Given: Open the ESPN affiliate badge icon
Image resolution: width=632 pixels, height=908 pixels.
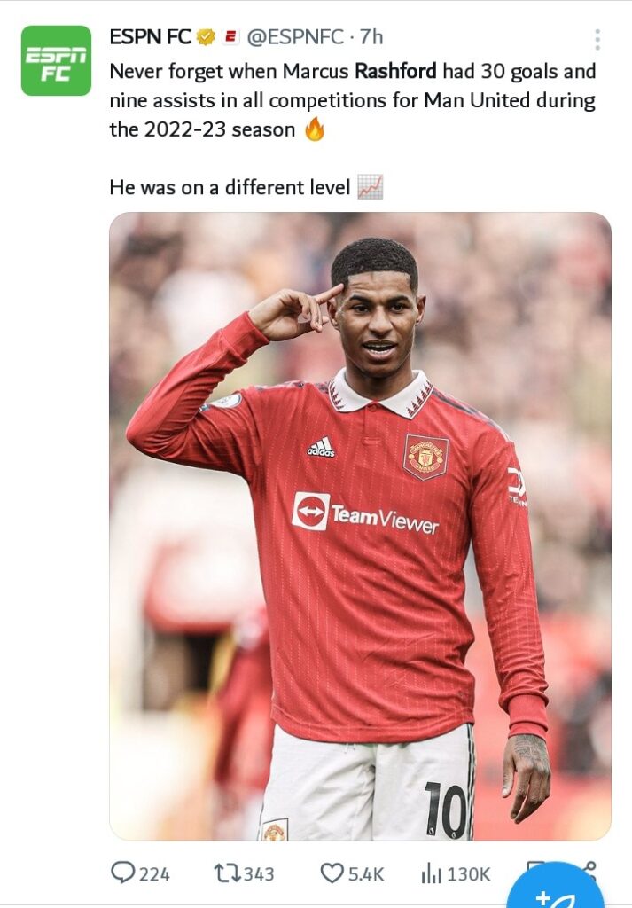Looking at the screenshot, I should (x=231, y=37).
